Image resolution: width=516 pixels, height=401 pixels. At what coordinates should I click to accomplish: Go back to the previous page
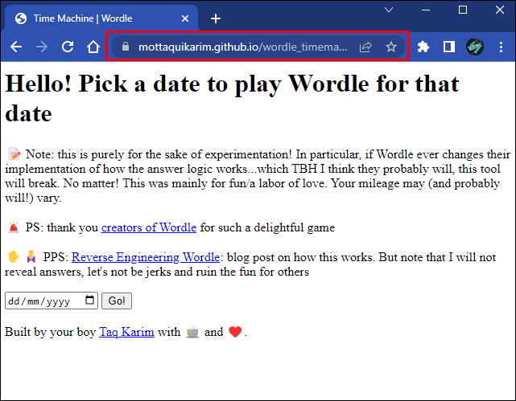click(16, 47)
